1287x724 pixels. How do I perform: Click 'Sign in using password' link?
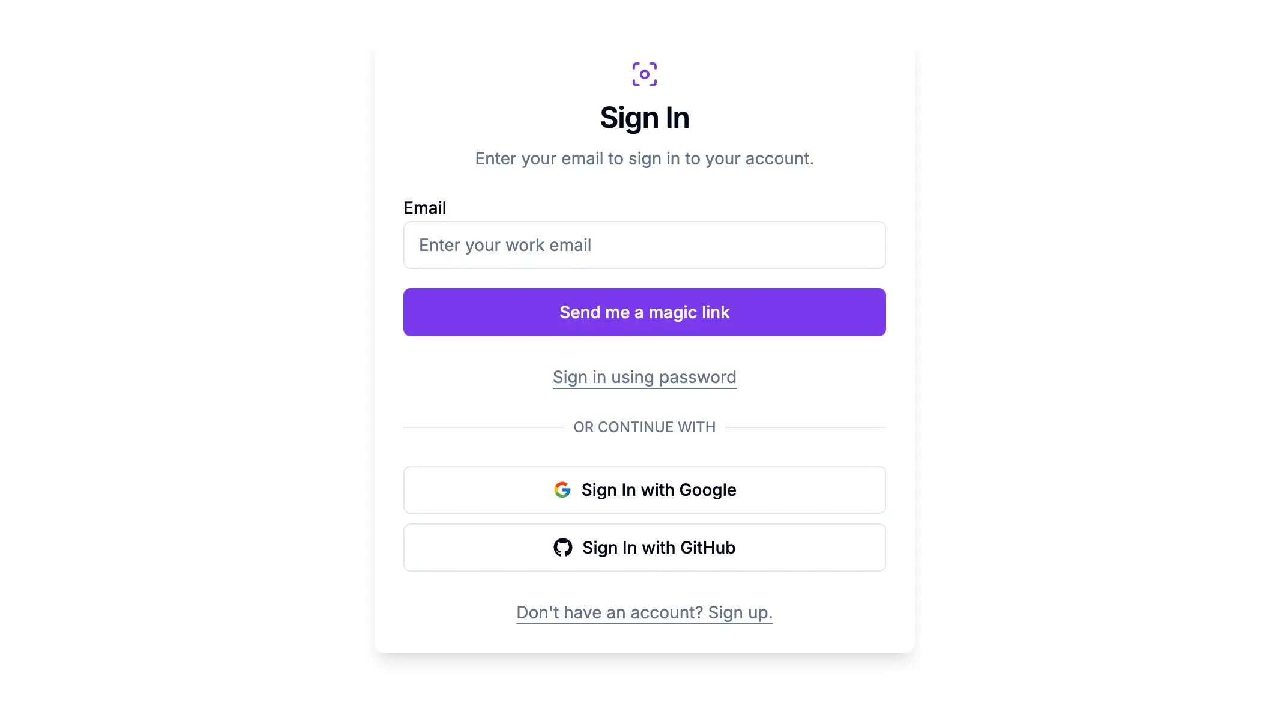point(644,376)
